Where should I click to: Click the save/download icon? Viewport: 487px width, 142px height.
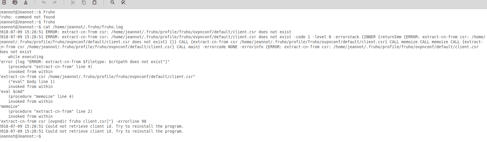(26, 2)
